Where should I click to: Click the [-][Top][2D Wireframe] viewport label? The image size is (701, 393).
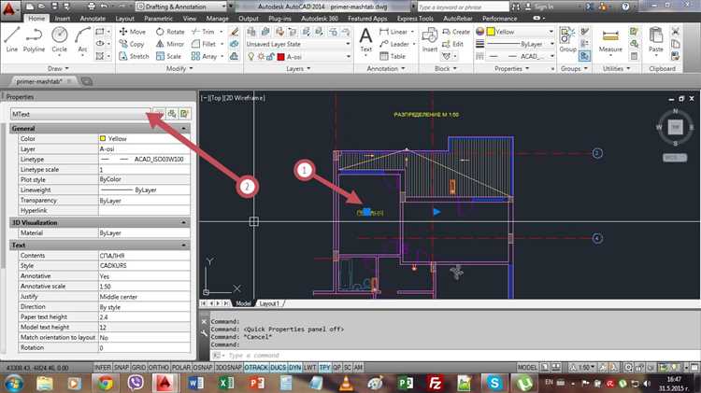click(x=233, y=97)
